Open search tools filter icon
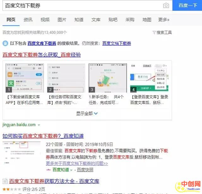 (x=154, y=32)
